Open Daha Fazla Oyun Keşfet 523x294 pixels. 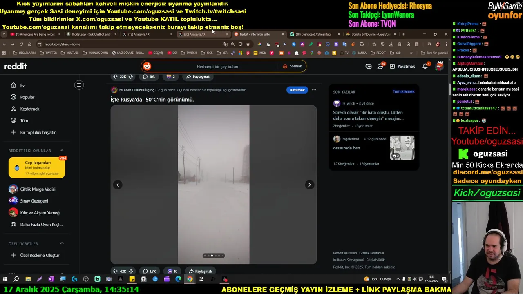[41, 224]
